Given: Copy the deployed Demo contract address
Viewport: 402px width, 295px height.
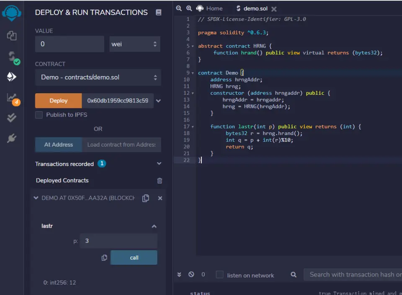Looking at the screenshot, I should (x=146, y=198).
